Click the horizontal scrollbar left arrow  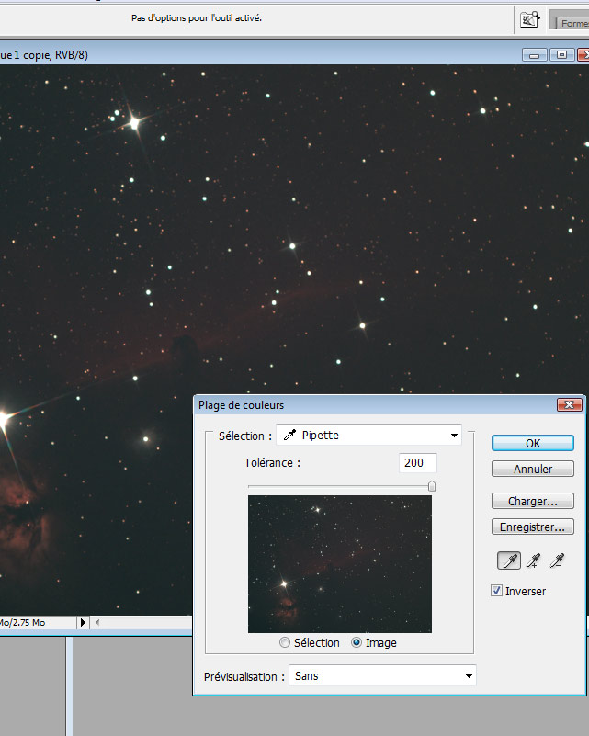pos(97,622)
